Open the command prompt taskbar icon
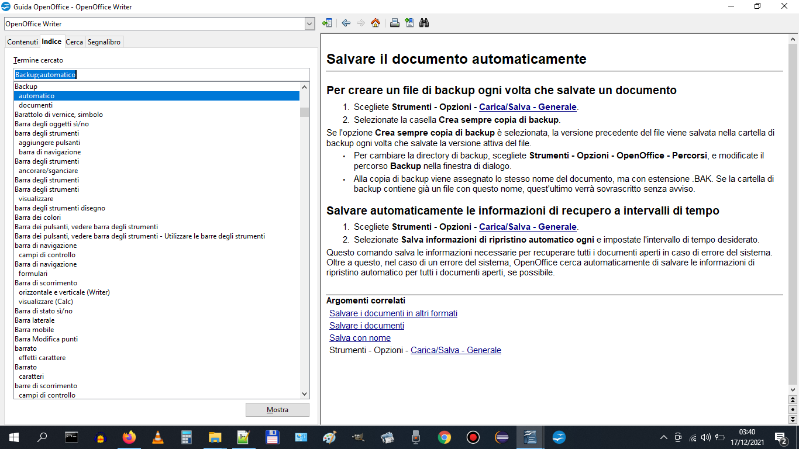Image resolution: width=799 pixels, height=449 pixels. 71,437
